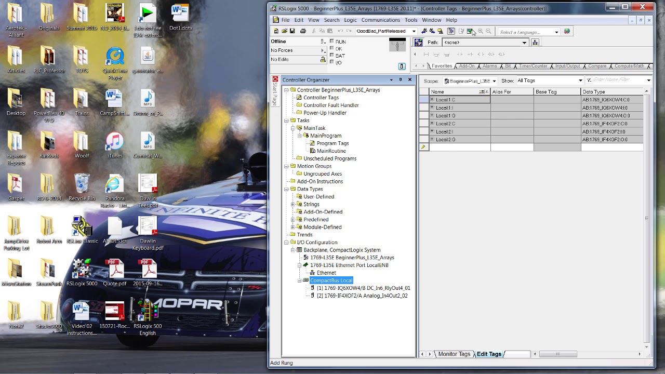Click the Find Previous binoculars icon
The image size is (665, 374).
tap(424, 31)
